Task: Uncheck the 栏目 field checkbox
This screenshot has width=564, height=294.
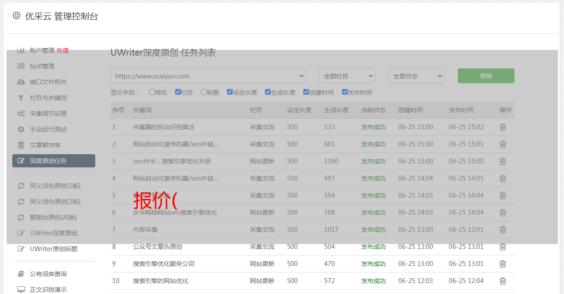Action: coord(178,92)
